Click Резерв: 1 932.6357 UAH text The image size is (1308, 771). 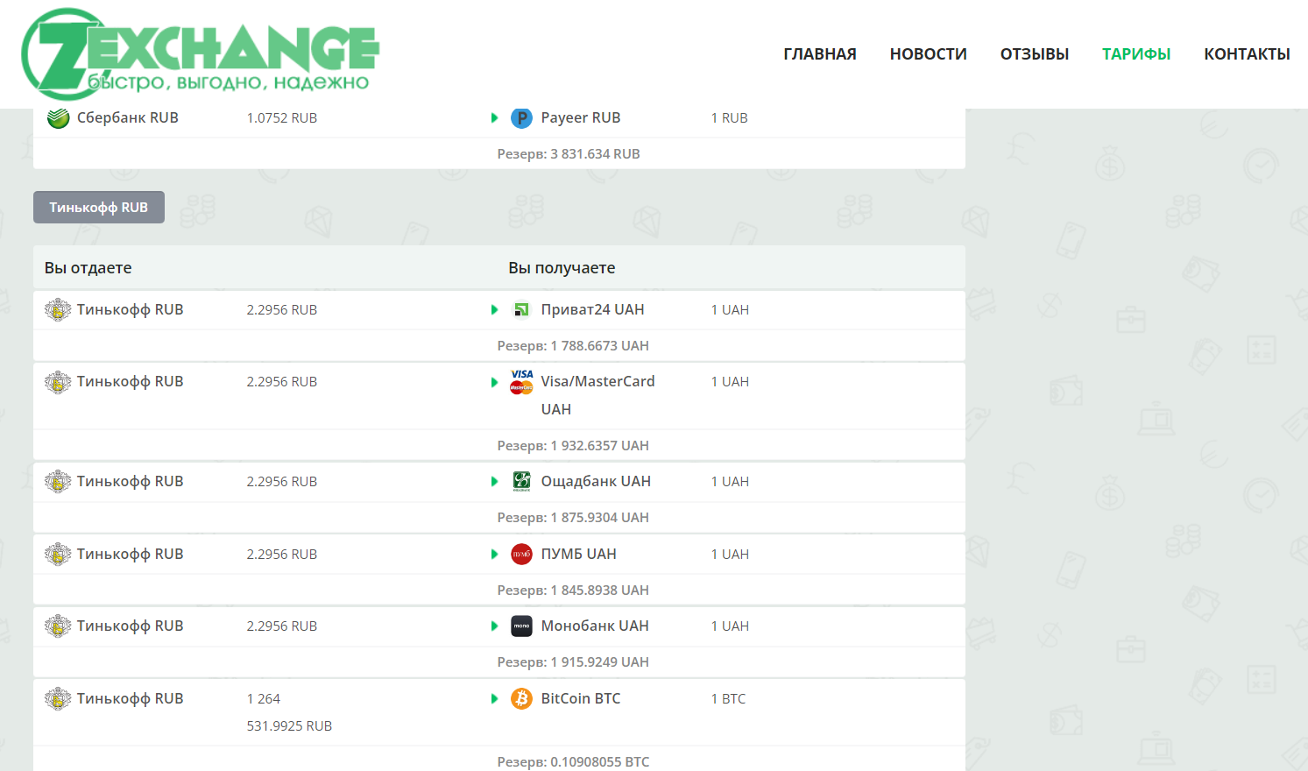click(573, 446)
